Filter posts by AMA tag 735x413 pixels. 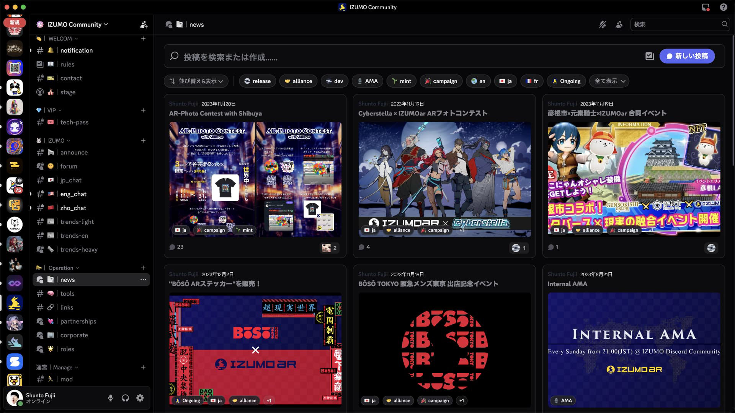click(x=367, y=81)
